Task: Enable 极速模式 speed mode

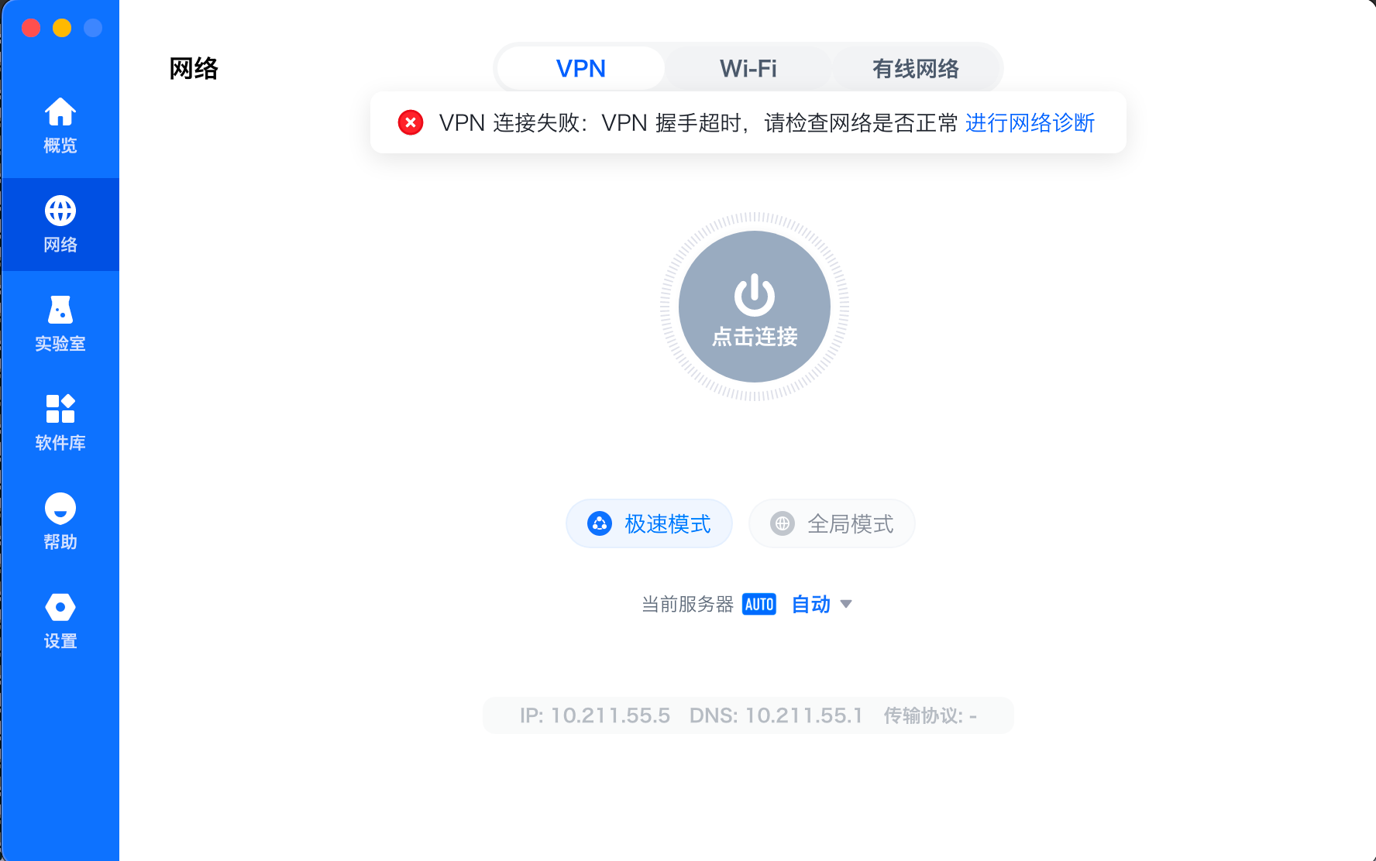Action: (649, 523)
